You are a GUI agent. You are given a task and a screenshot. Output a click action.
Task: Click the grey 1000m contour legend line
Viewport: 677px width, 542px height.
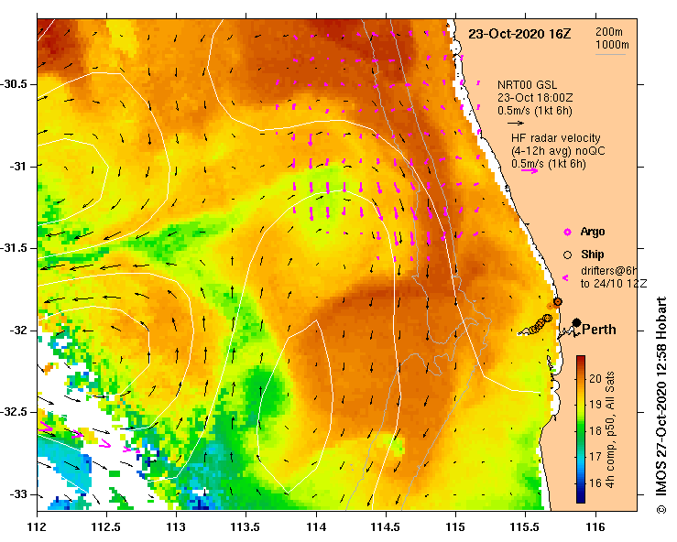(611, 54)
